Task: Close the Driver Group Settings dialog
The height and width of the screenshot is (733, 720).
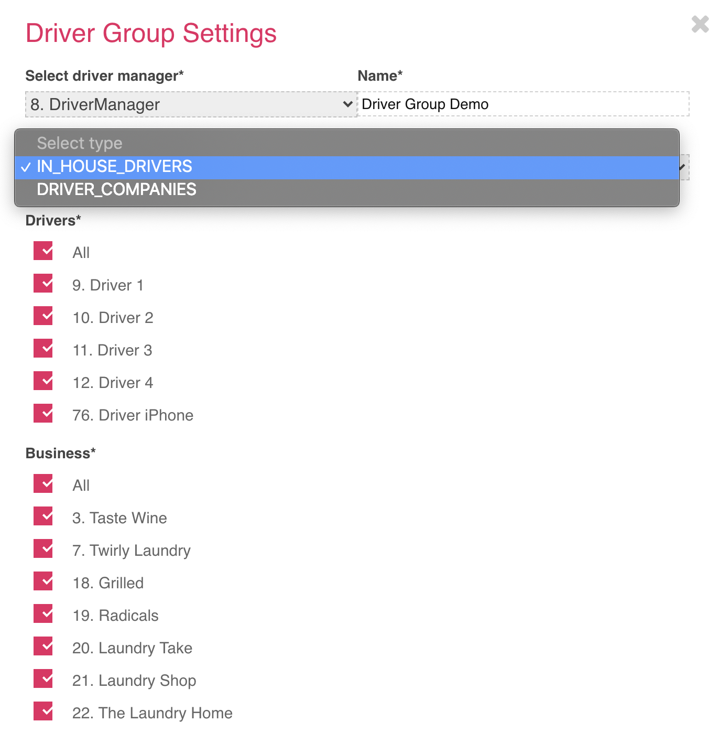Action: tap(700, 24)
